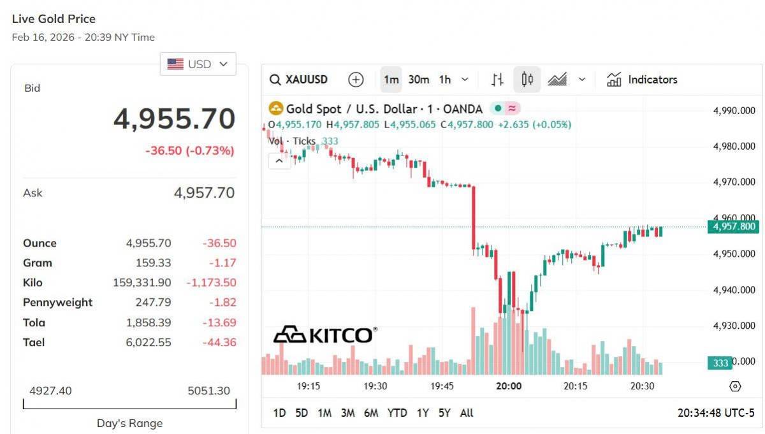Switch to the 1m interval
The image size is (765, 434).
391,80
